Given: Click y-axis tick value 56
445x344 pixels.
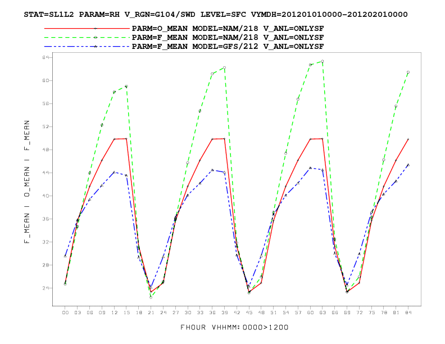Looking at the screenshot, I should click(x=46, y=103).
